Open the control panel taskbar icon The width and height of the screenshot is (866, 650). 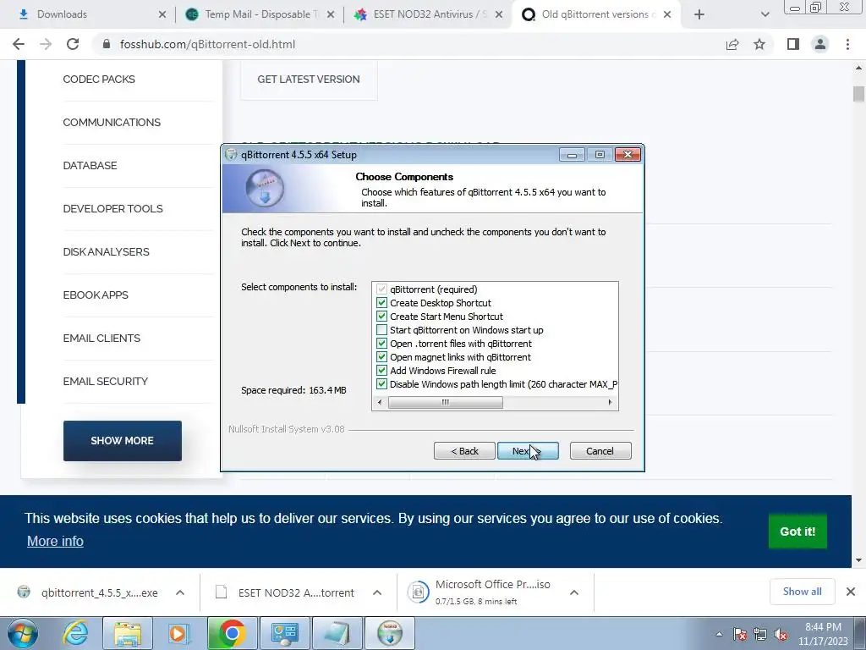pos(285,633)
